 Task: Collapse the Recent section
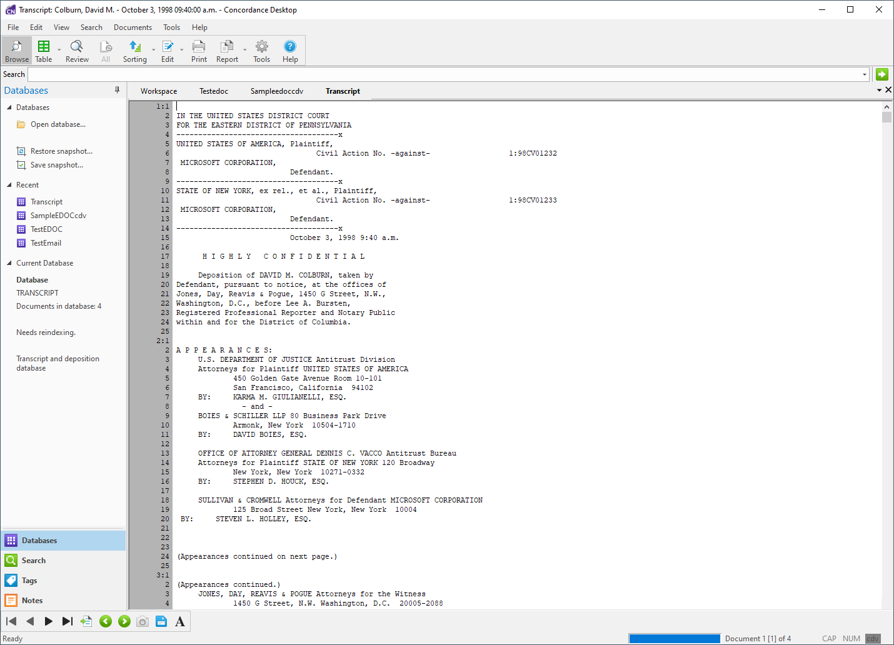9,185
